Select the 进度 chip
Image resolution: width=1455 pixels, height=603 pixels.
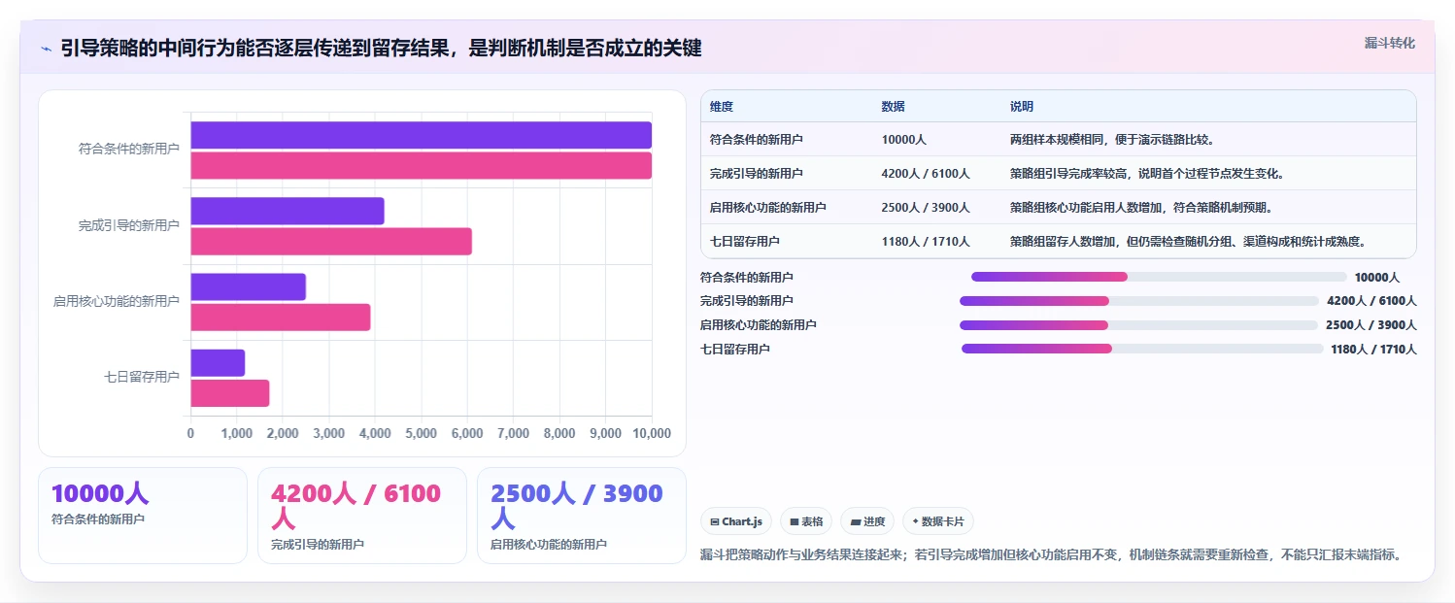tap(867, 521)
